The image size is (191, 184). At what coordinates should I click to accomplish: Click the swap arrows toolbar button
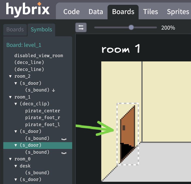(x=81, y=27)
